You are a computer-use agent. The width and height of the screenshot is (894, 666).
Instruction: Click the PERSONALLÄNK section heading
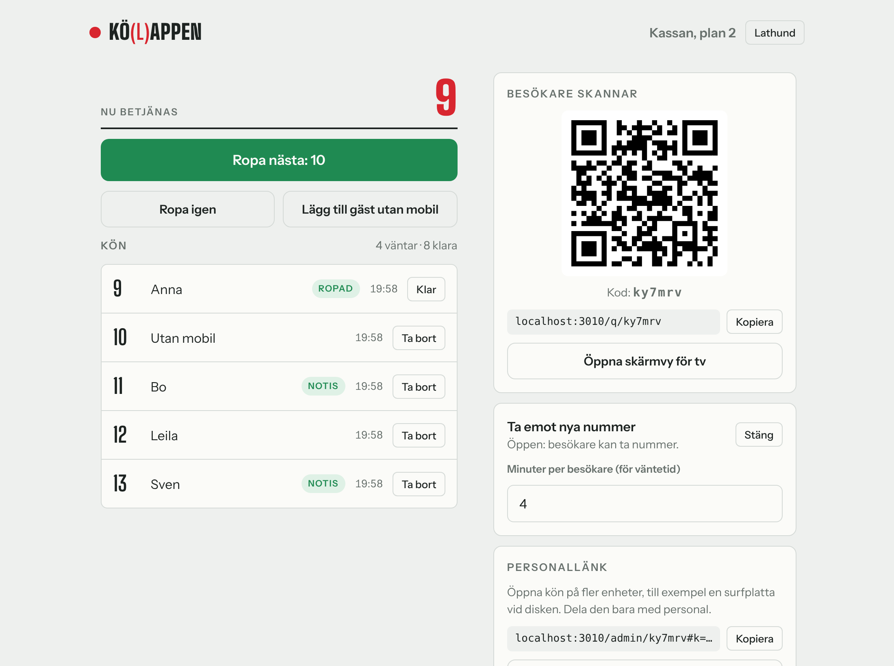pos(557,567)
